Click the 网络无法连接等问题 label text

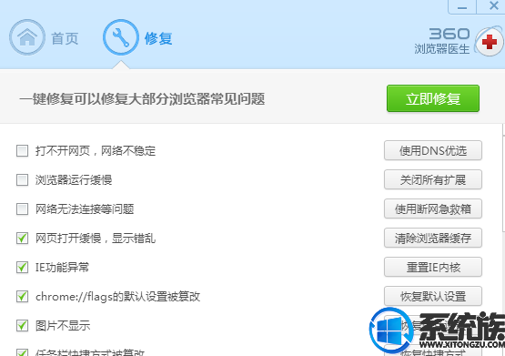(x=85, y=209)
